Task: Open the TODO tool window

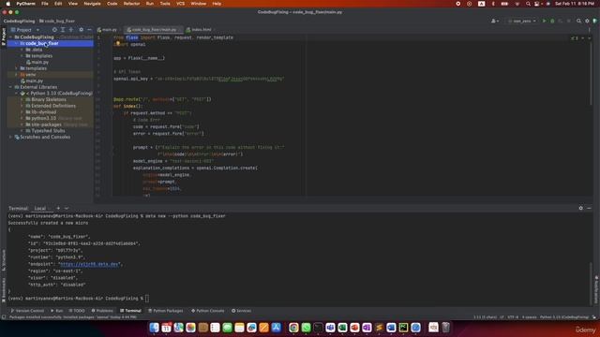Action: (x=77, y=311)
